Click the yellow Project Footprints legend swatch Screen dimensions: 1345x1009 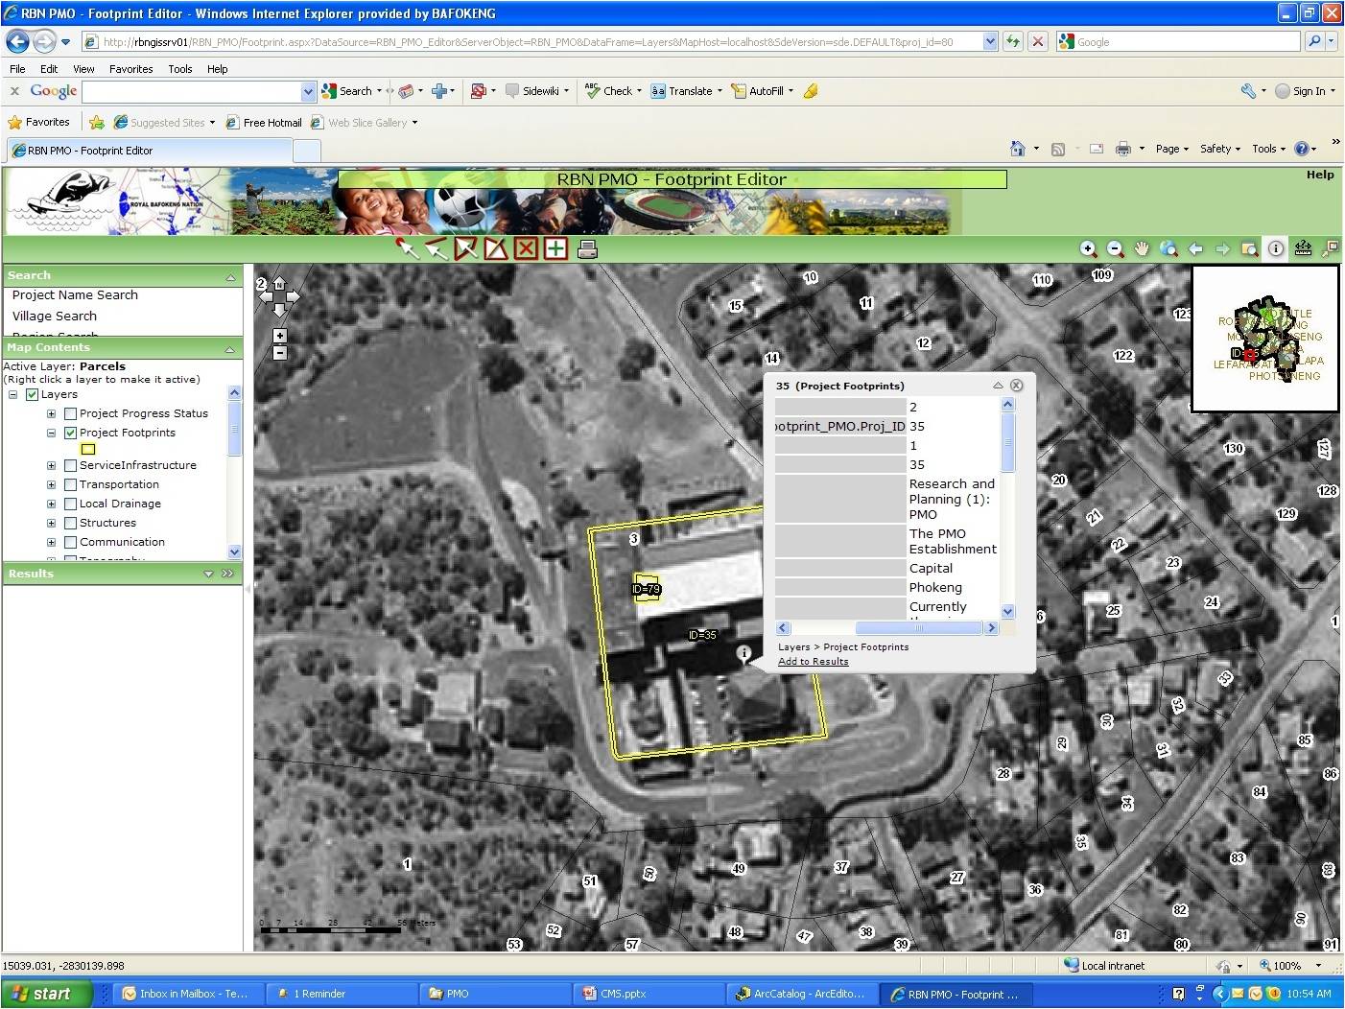(88, 449)
